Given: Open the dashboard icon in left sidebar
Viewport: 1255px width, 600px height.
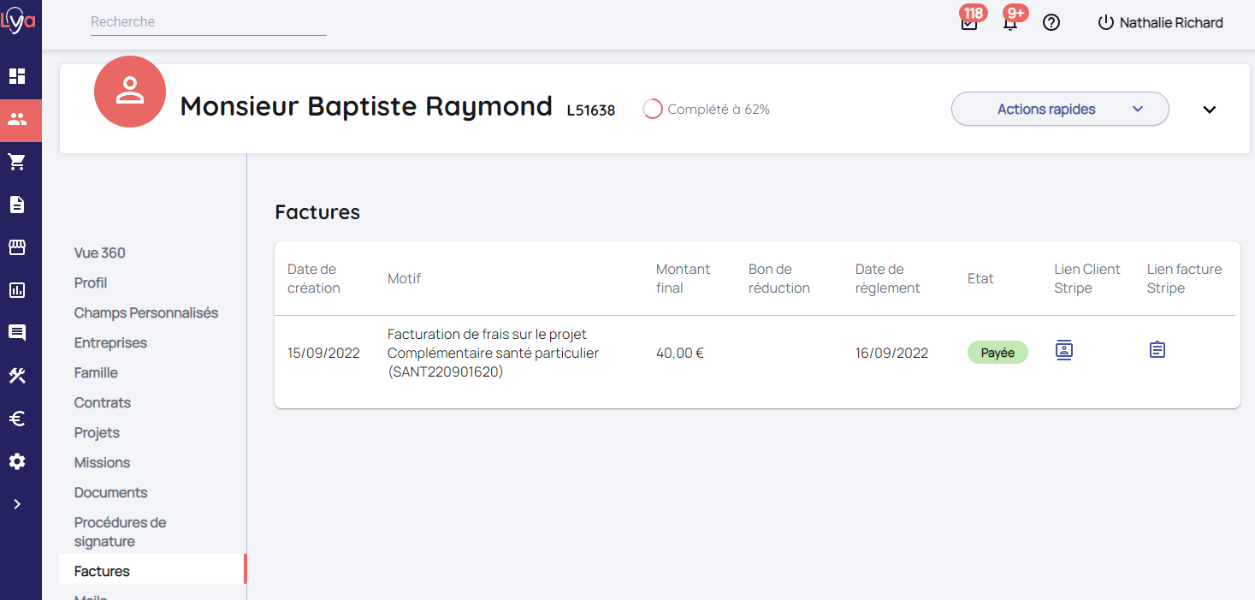Looking at the screenshot, I should (17, 76).
